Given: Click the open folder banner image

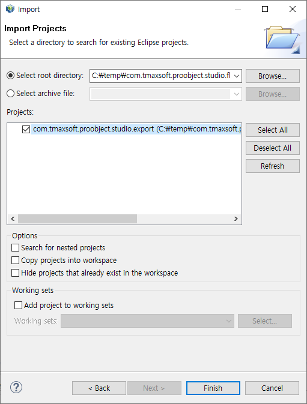Looking at the screenshot, I should [x=282, y=40].
